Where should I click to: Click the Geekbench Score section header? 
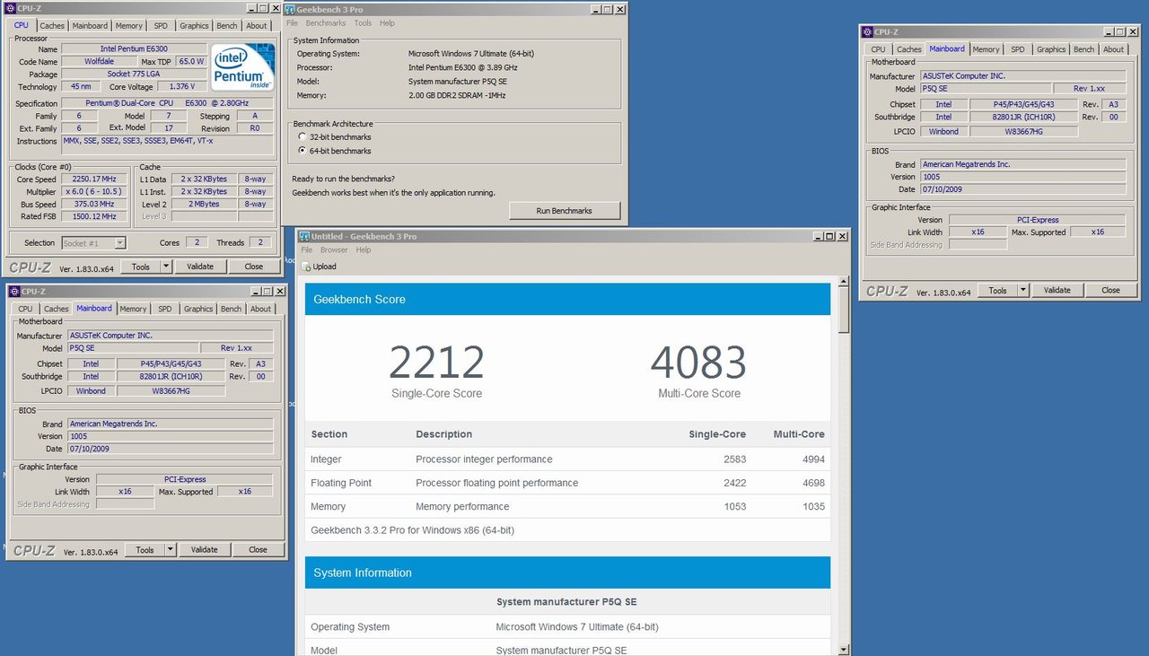coord(567,300)
